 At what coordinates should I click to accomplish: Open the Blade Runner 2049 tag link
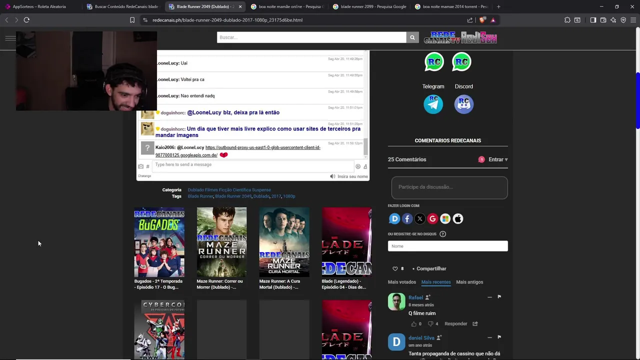tap(233, 196)
